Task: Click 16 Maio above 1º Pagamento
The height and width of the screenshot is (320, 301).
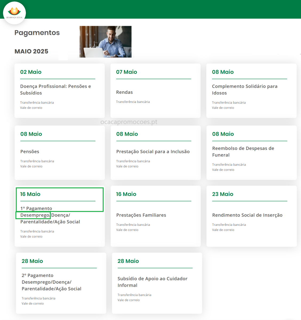Action: 30,194
